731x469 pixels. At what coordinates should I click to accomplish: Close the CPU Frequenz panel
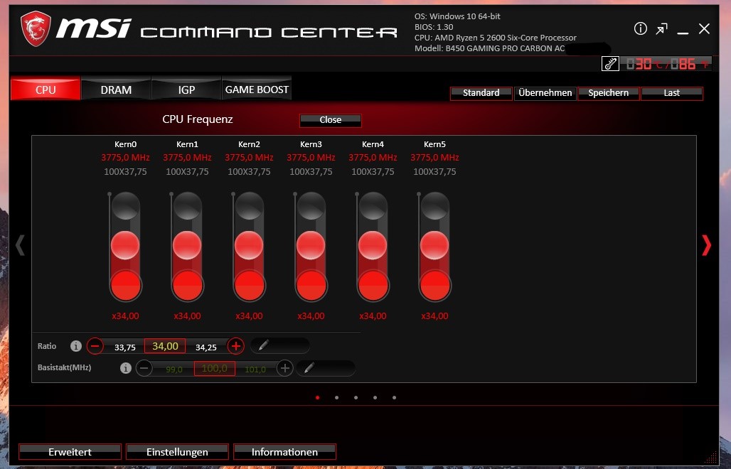point(331,120)
